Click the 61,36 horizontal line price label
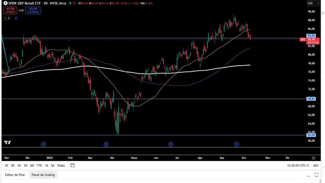Image resolution: width=325 pixels, height=183 pixels. (x=311, y=135)
